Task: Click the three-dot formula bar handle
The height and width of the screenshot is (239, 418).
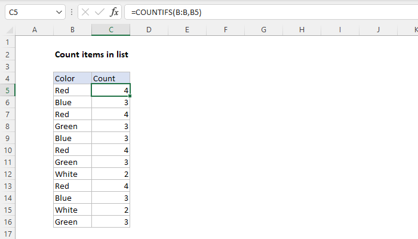Action: tap(72, 13)
